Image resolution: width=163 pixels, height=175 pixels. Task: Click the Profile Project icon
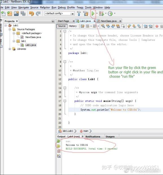110,14
